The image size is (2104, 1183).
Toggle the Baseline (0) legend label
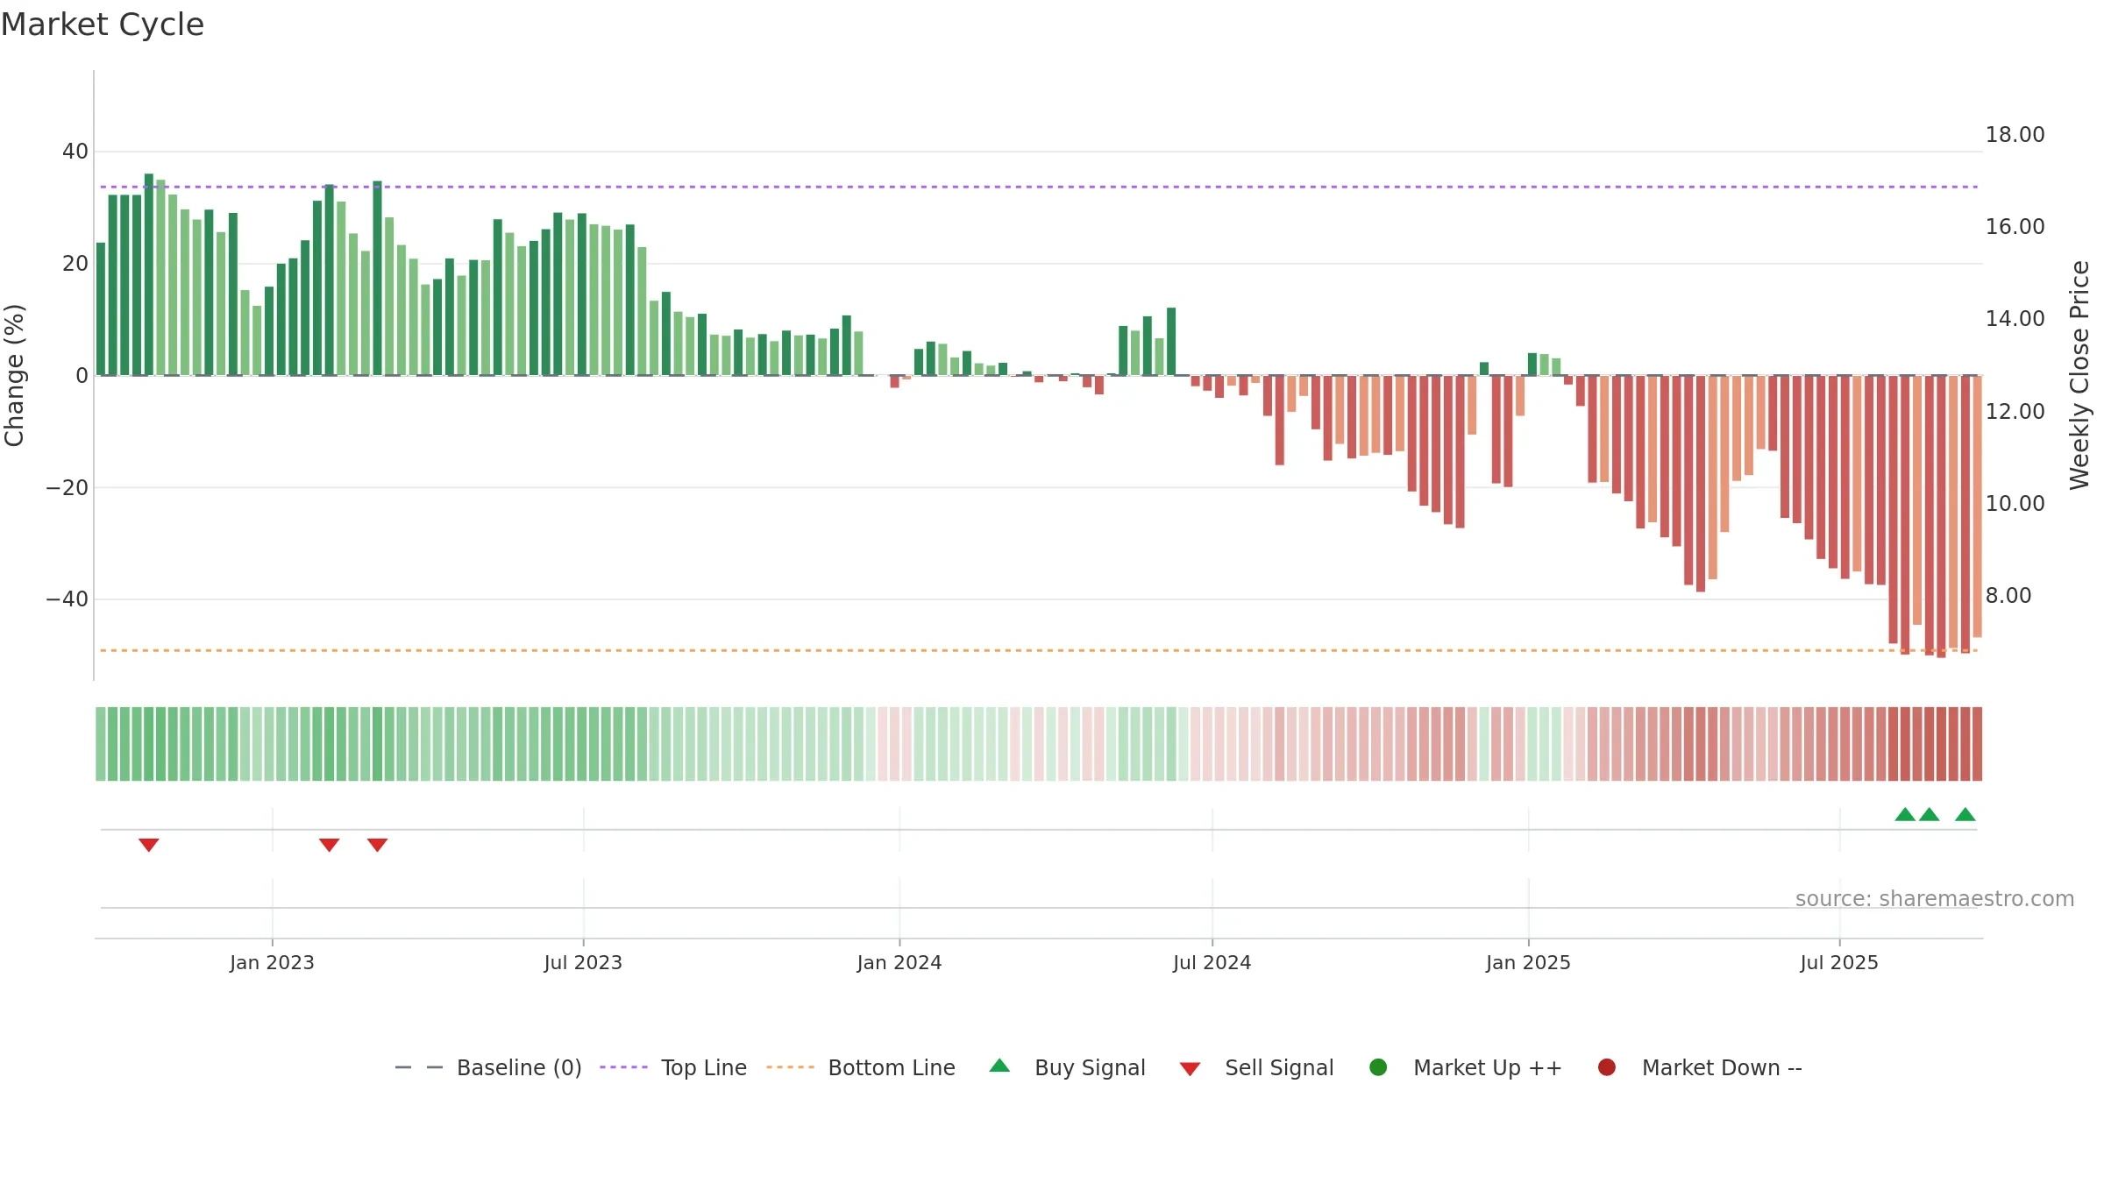pos(519,1068)
